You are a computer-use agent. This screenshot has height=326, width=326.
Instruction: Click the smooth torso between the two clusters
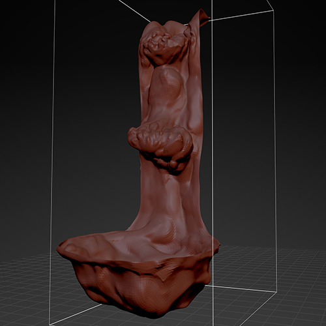tap(168, 96)
